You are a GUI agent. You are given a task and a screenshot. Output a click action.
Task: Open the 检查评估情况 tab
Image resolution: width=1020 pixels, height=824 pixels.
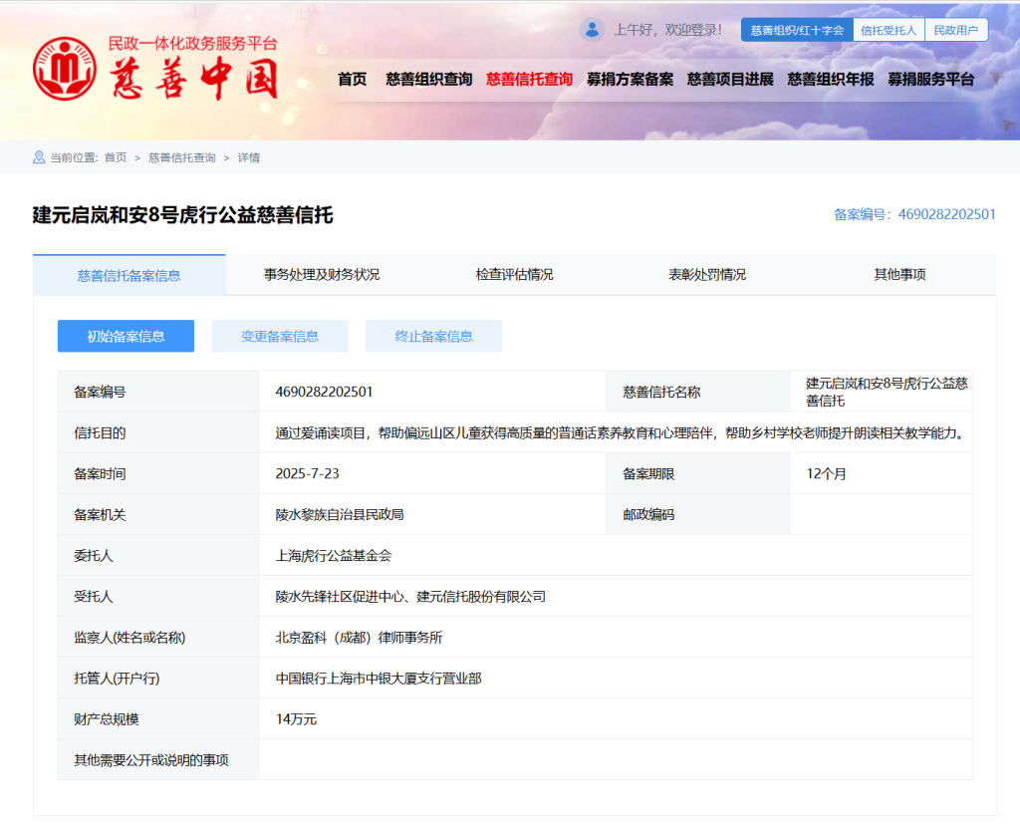click(x=515, y=275)
